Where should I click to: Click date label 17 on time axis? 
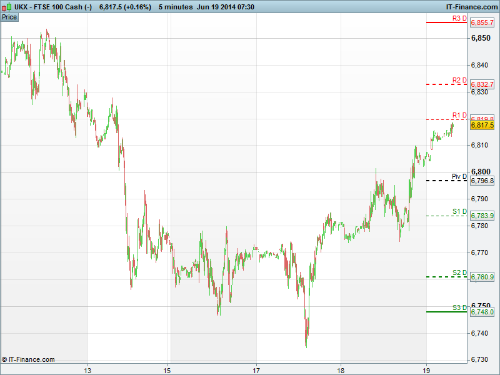click(257, 368)
